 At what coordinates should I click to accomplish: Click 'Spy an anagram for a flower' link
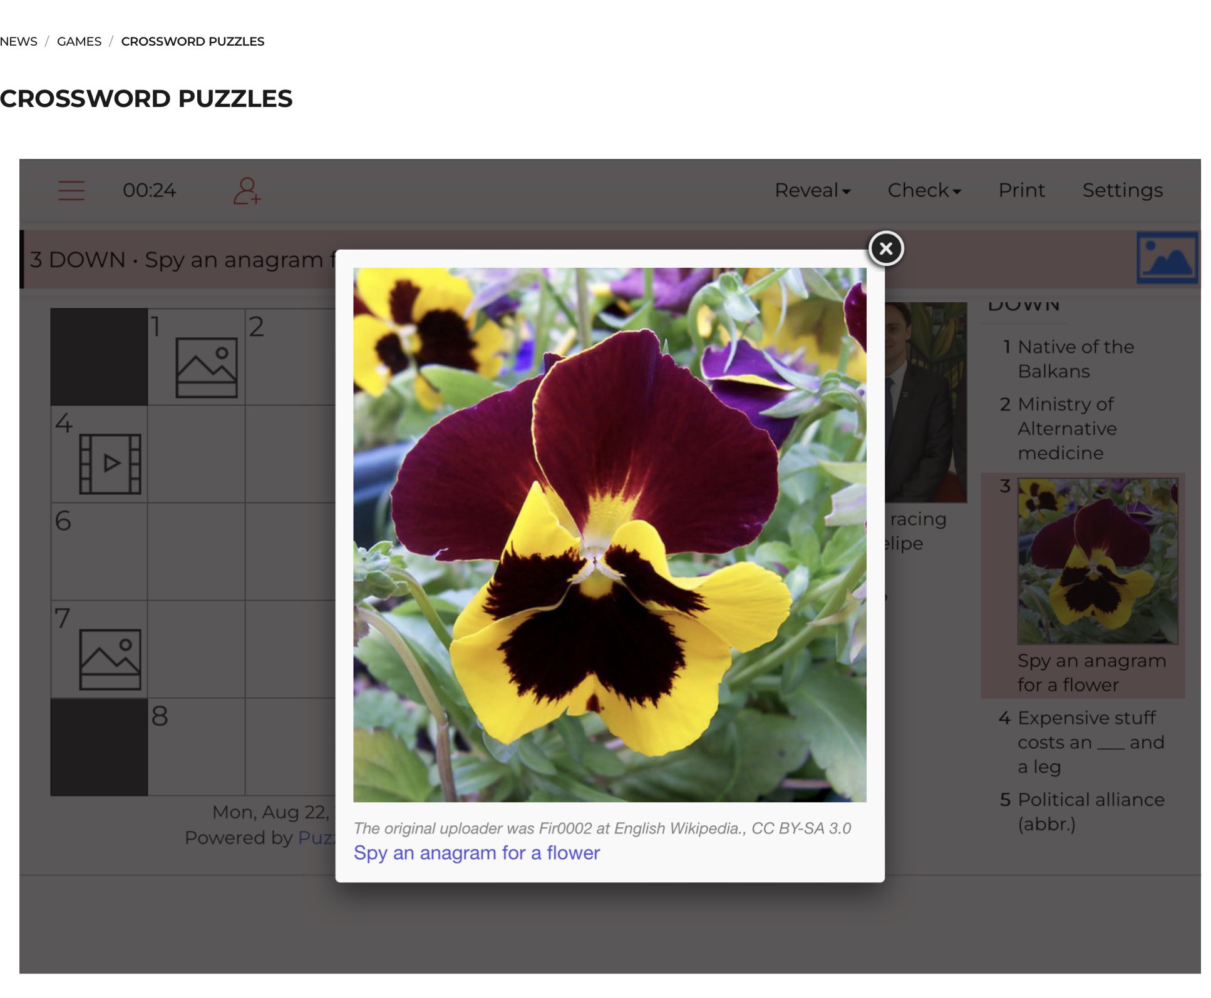point(477,853)
